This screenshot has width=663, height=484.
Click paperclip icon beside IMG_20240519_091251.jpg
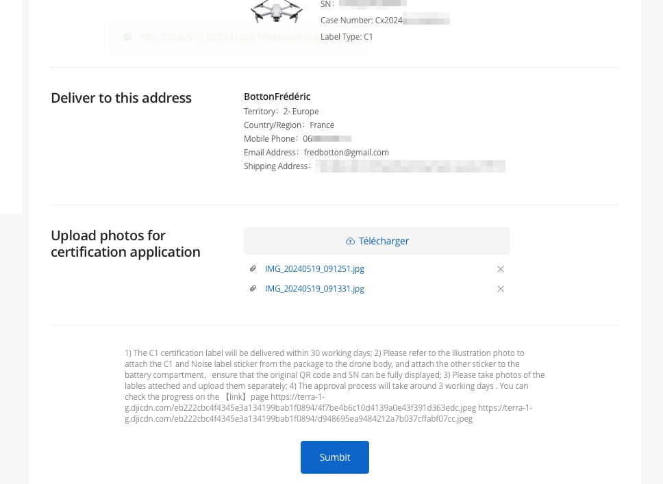click(253, 268)
